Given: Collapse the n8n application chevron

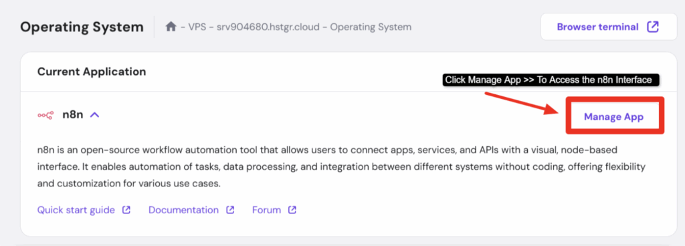Looking at the screenshot, I should tap(95, 115).
